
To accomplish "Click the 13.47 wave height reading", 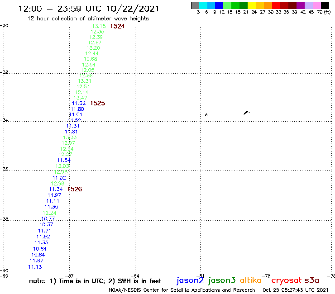I will 81,98.
